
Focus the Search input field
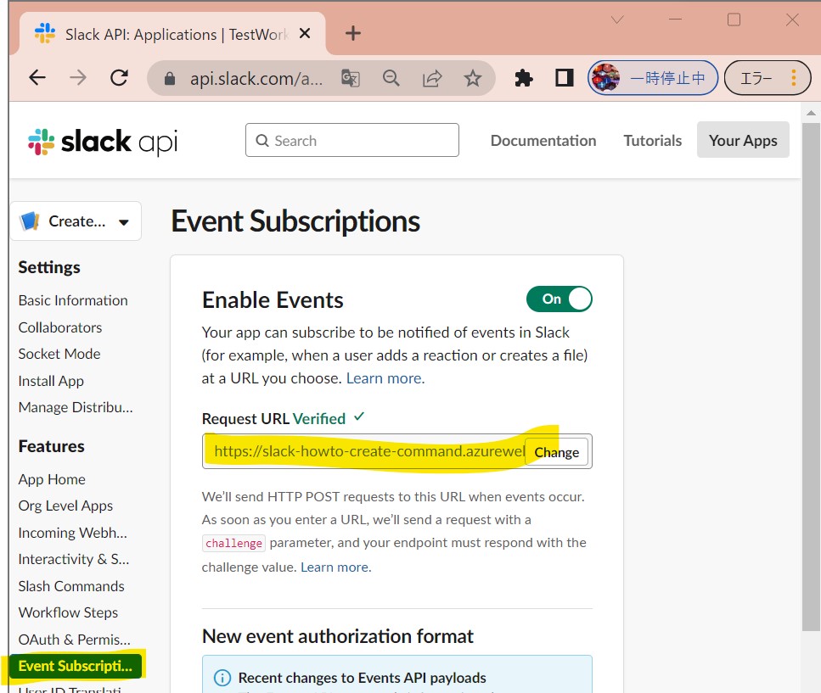pyautogui.click(x=351, y=140)
